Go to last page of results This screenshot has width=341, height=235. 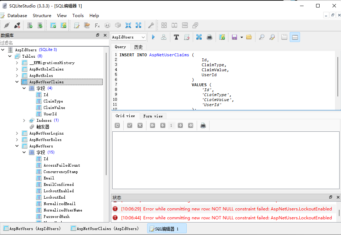pyautogui.click(x=191, y=125)
